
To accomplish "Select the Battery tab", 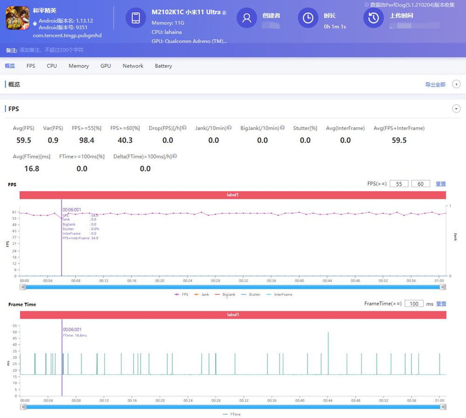I will coord(163,66).
